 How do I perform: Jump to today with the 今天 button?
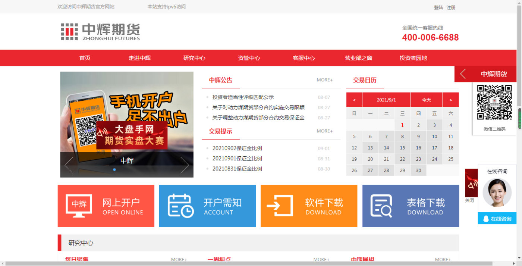pyautogui.click(x=426, y=100)
